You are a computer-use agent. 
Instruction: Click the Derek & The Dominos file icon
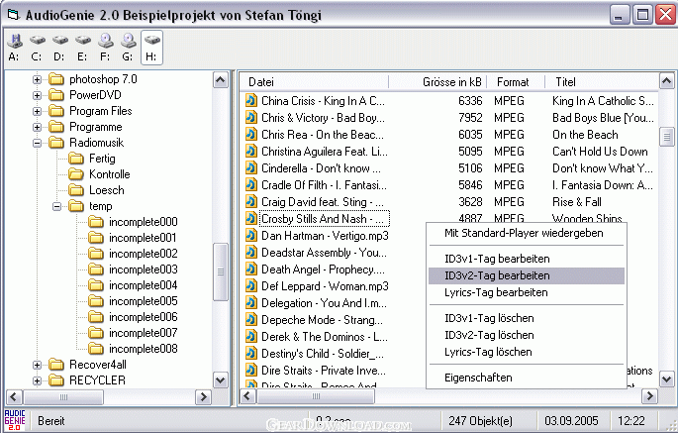pyautogui.click(x=250, y=337)
